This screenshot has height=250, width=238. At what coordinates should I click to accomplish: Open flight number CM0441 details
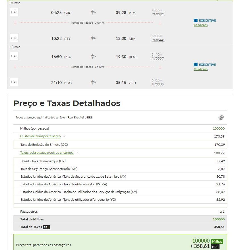158,40
